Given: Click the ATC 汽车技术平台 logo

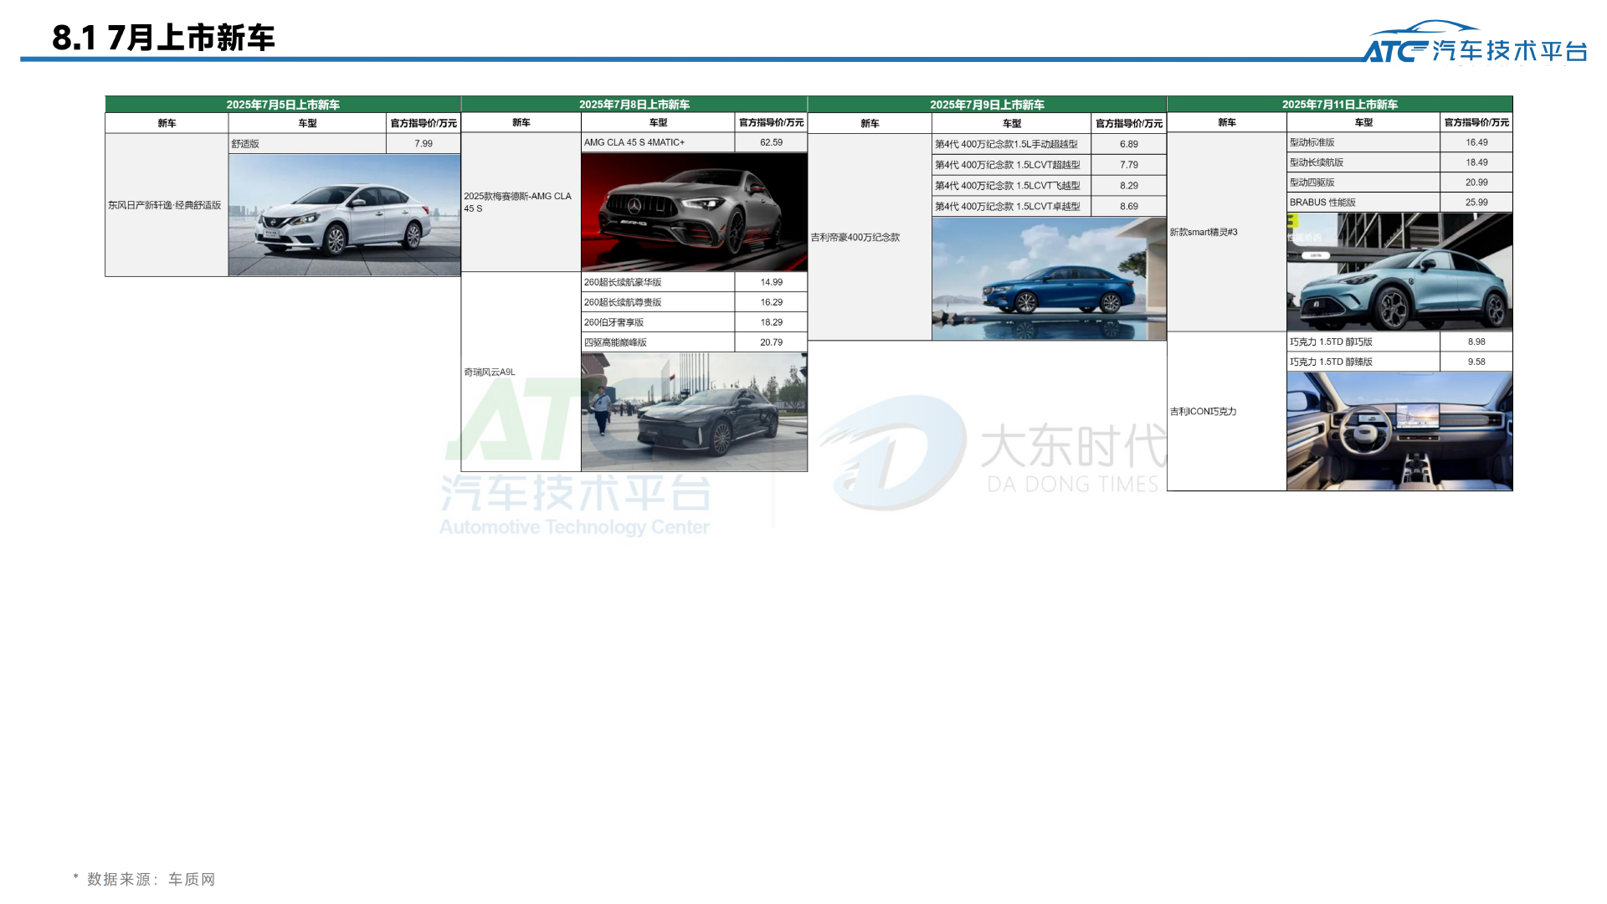Looking at the screenshot, I should coord(1475,43).
